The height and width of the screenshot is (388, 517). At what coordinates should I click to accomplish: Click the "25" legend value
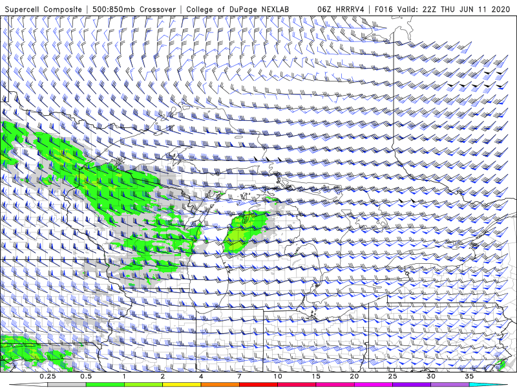coord(392,376)
